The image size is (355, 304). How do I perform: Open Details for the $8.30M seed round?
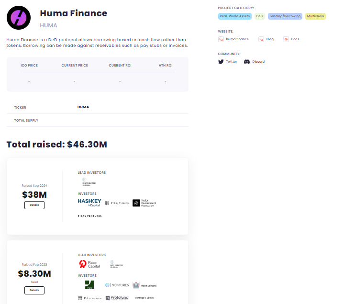click(x=34, y=290)
